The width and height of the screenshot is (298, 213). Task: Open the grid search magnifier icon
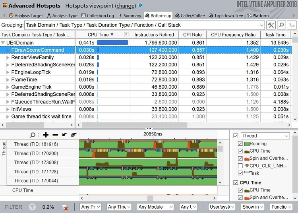tap(281, 25)
